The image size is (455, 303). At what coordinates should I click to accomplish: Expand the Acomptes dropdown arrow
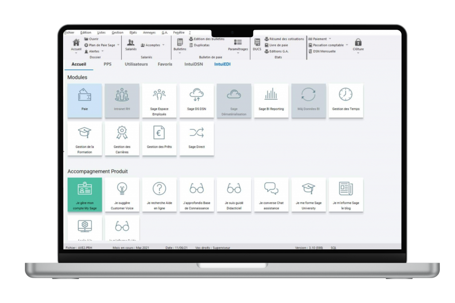[164, 45]
